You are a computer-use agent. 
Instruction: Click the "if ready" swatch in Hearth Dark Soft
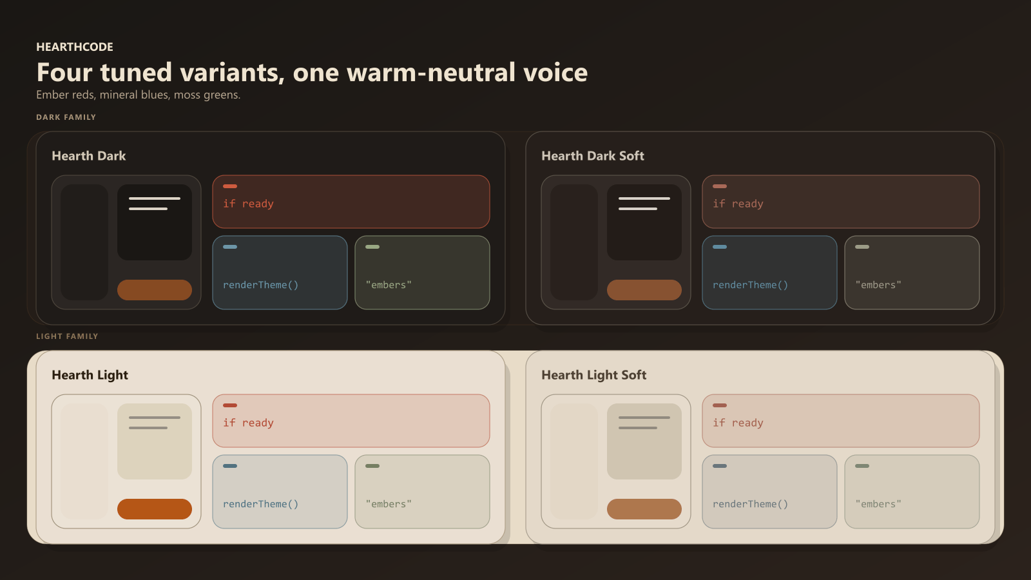point(840,202)
